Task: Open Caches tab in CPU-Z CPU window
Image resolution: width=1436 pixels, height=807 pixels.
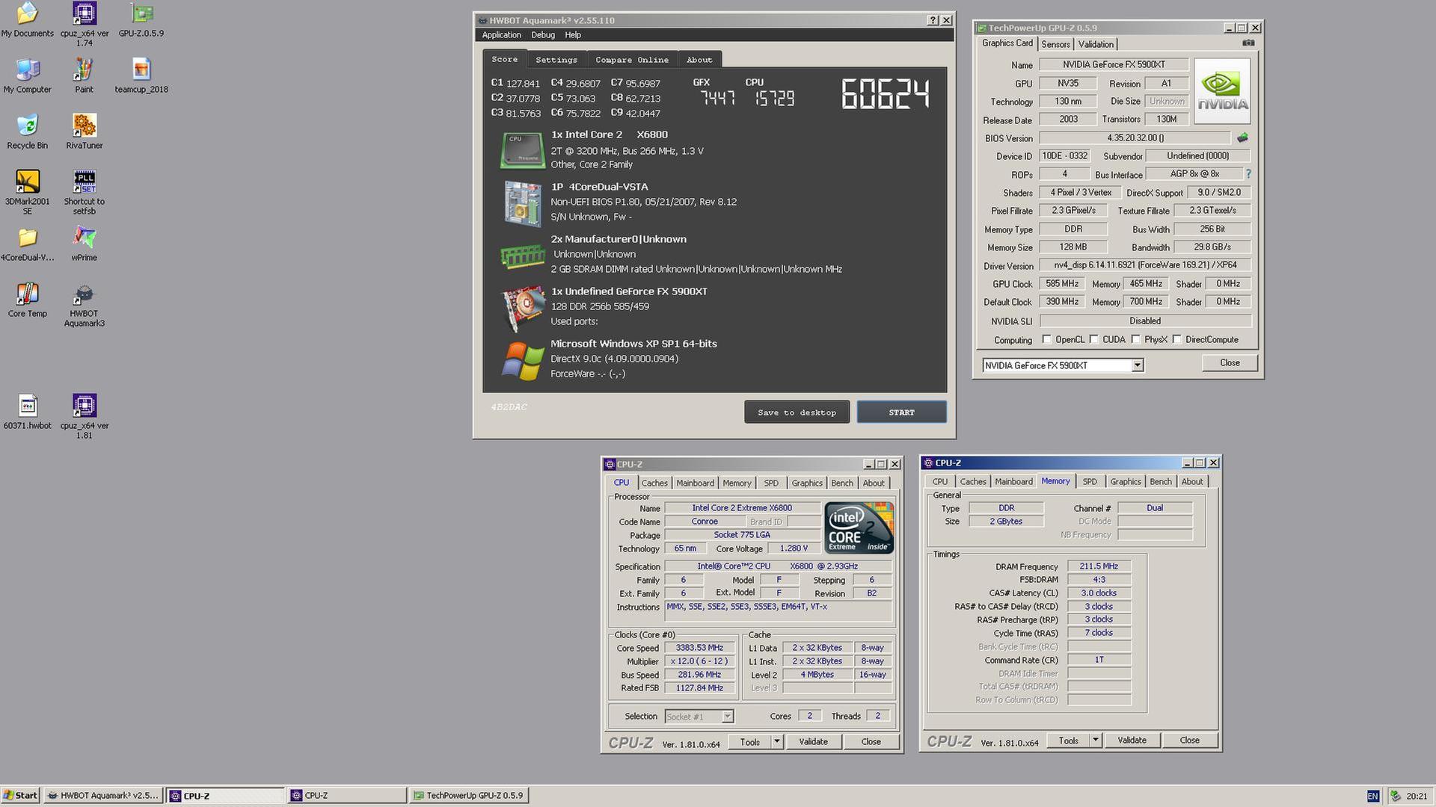Action: tap(654, 483)
